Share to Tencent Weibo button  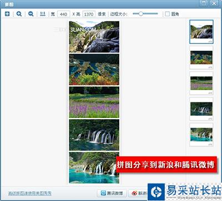(112, 193)
